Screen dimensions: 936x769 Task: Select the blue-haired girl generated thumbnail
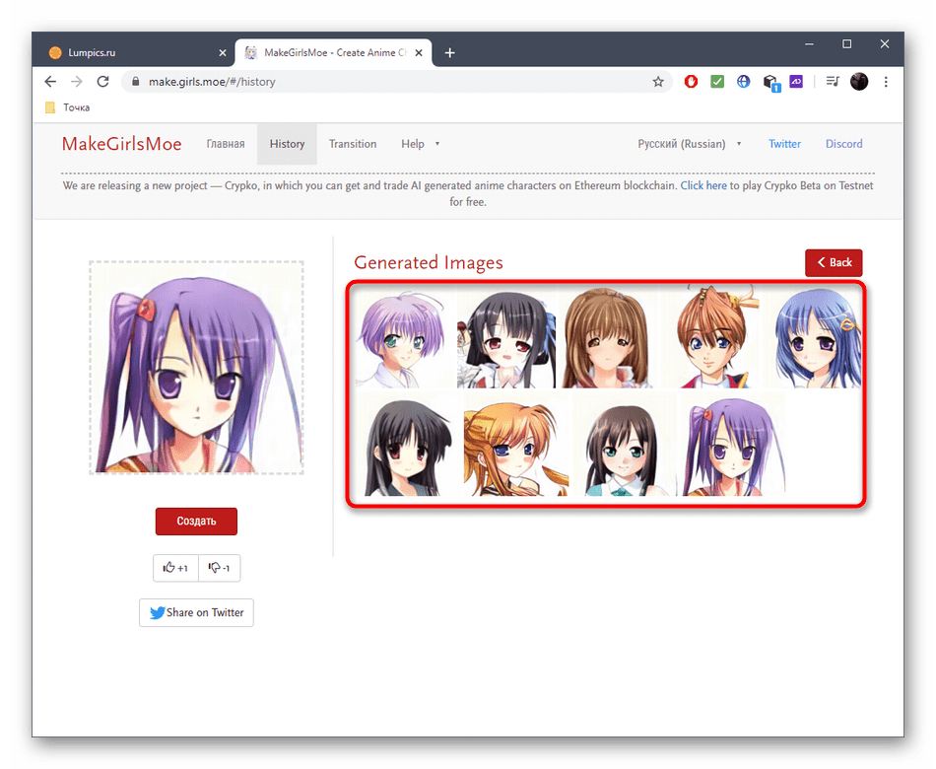coord(817,338)
